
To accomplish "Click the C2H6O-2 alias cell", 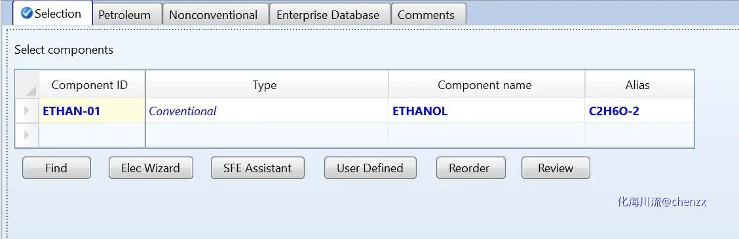I will 639,111.
